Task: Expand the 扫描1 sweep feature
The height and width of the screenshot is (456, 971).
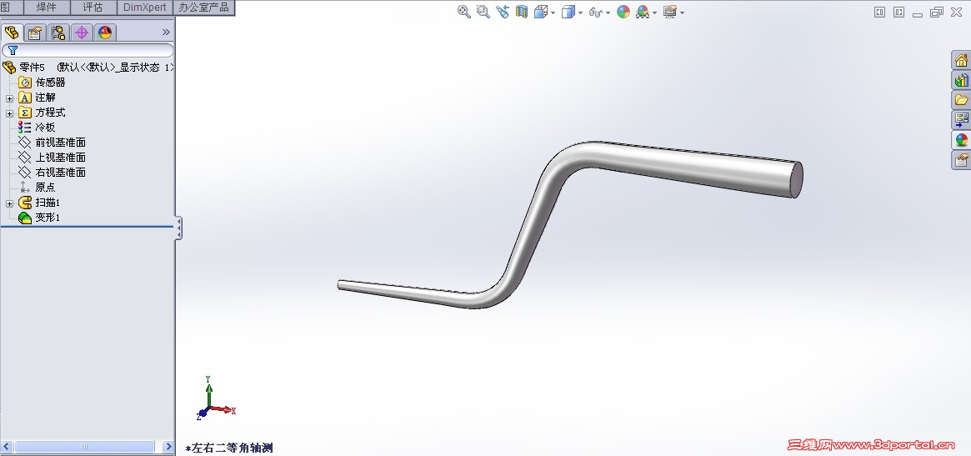Action: tap(9, 203)
